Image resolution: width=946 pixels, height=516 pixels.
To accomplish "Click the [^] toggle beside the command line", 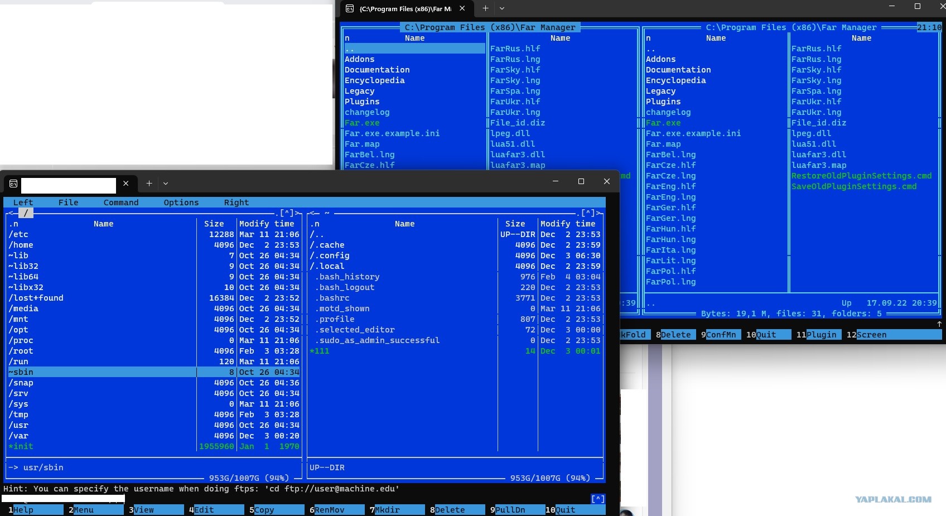I will point(598,499).
